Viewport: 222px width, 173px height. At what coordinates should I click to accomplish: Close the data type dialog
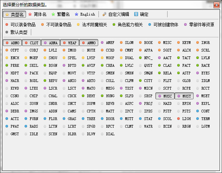point(216,5)
